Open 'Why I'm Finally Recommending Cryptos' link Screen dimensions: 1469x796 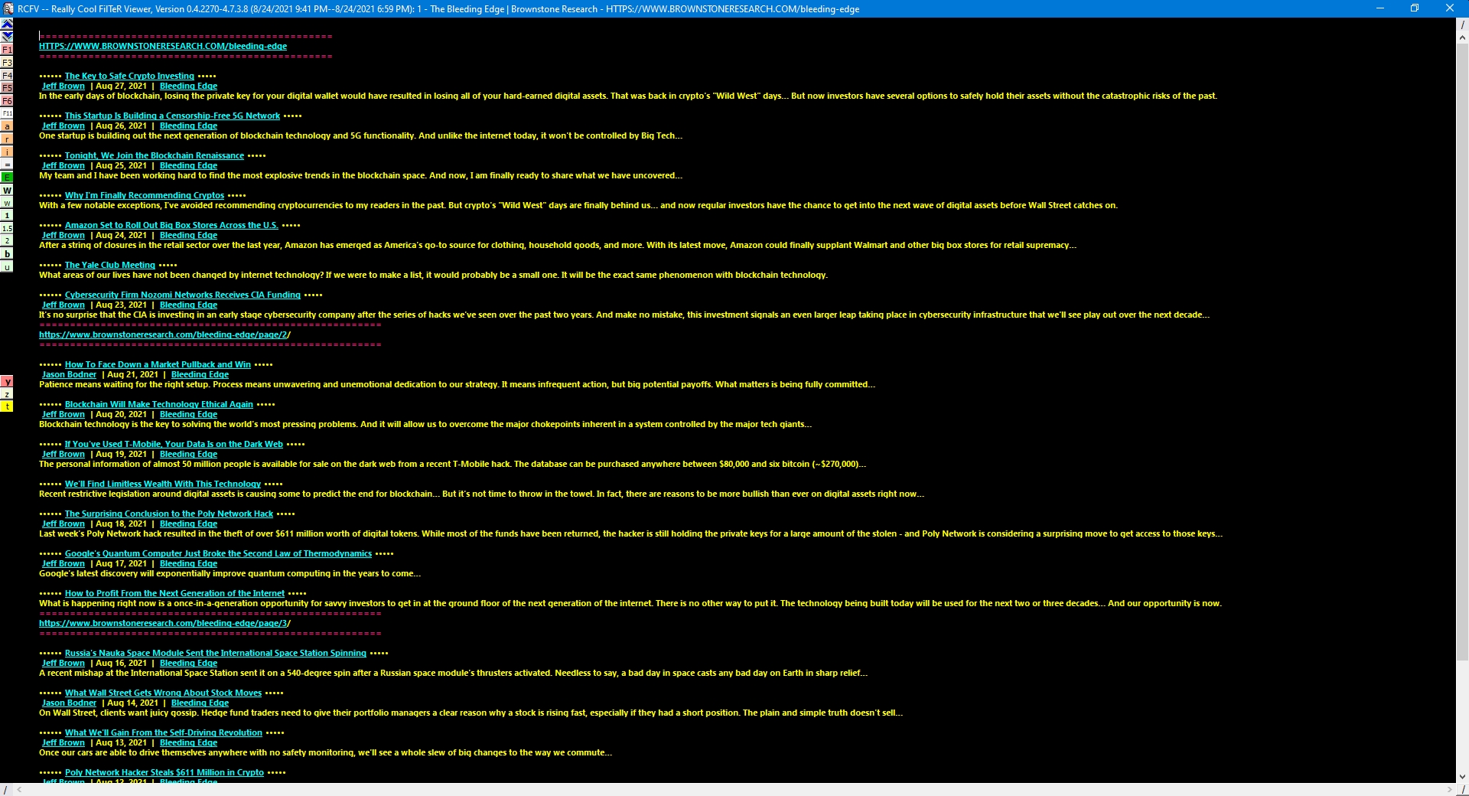(x=145, y=195)
